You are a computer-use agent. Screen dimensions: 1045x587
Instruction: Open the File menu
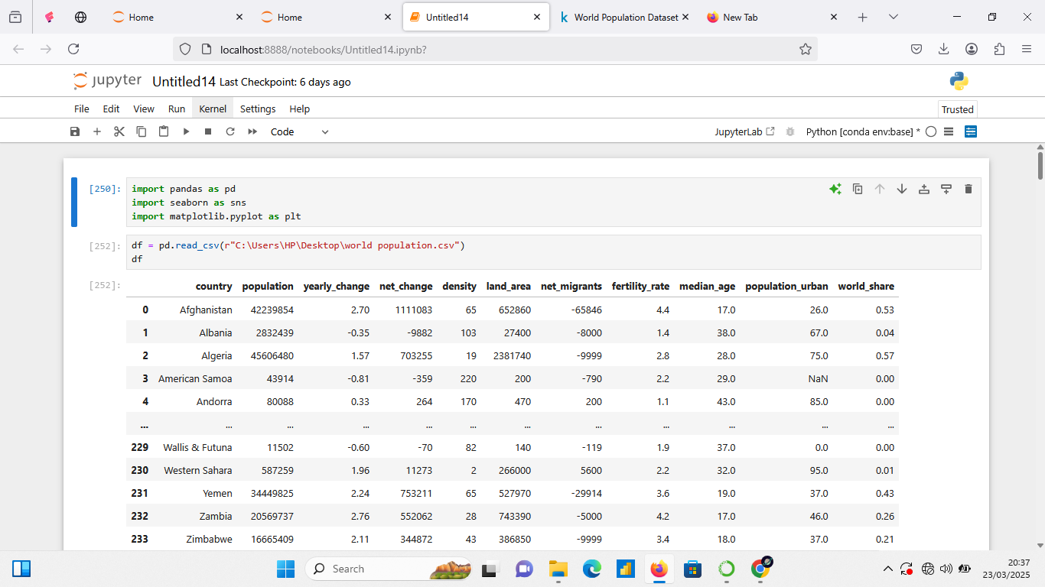pos(82,109)
